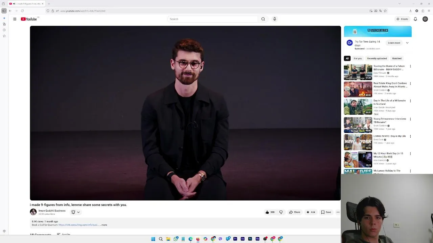Open options for Day In The Life video
The width and height of the screenshot is (433, 243).
point(410,101)
